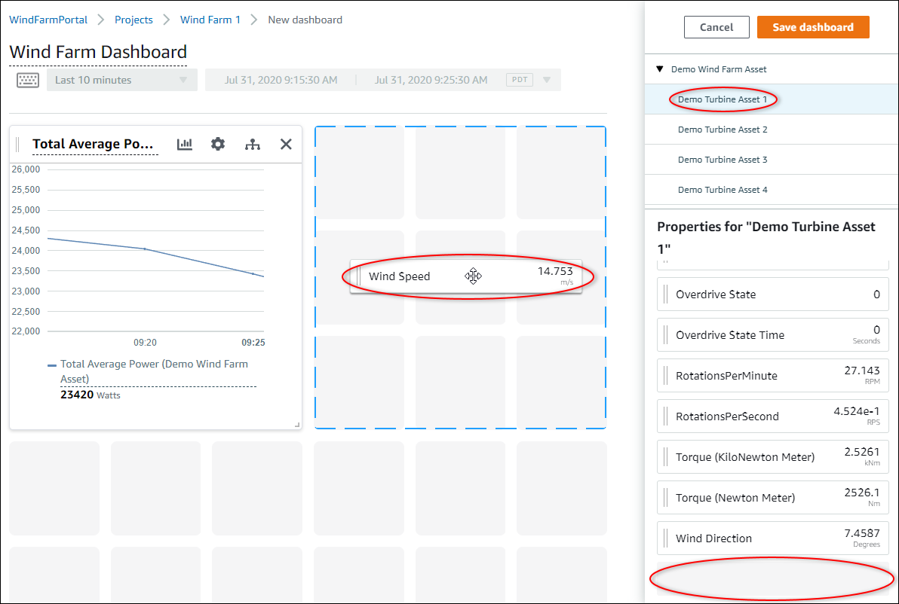The image size is (899, 604).
Task: Select Demo Turbine Asset 1 in the asset list
Action: 723,99
